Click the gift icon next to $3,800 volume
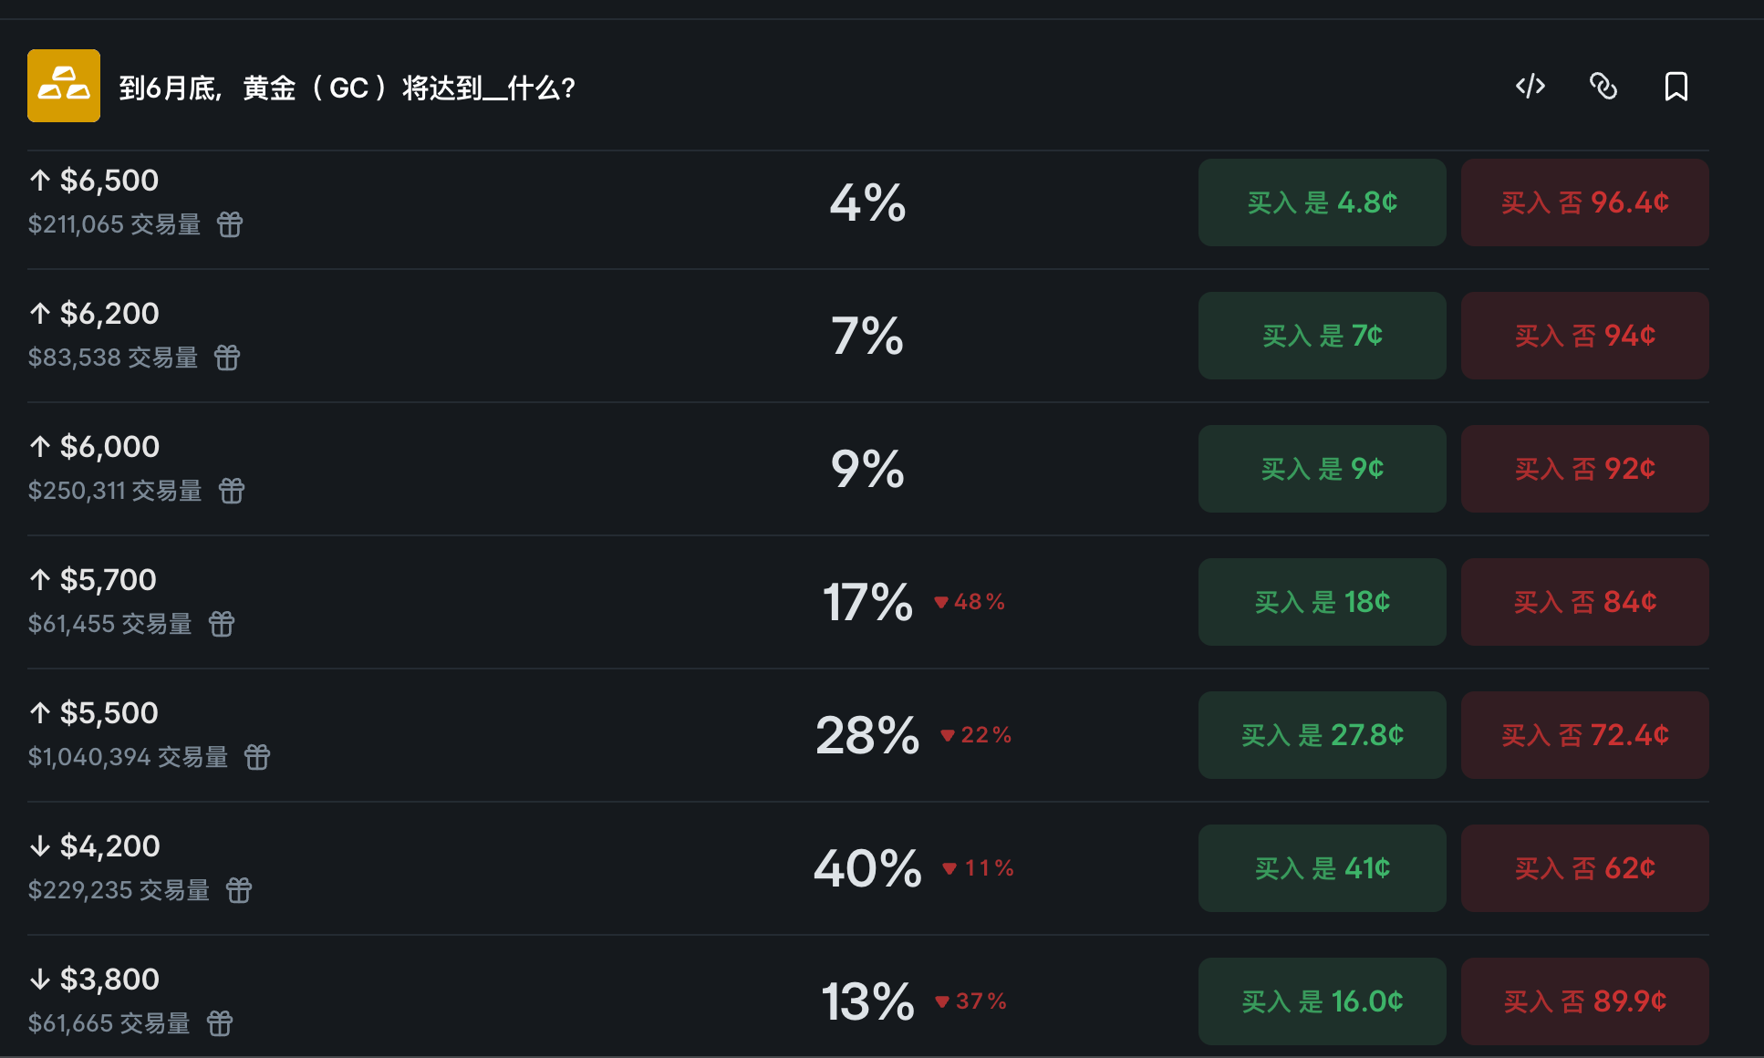The width and height of the screenshot is (1764, 1058). click(x=219, y=1022)
